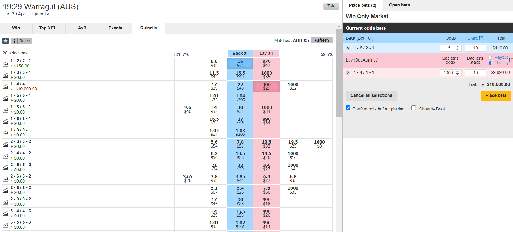
Task: Click the Place bets button
Action: (496, 96)
